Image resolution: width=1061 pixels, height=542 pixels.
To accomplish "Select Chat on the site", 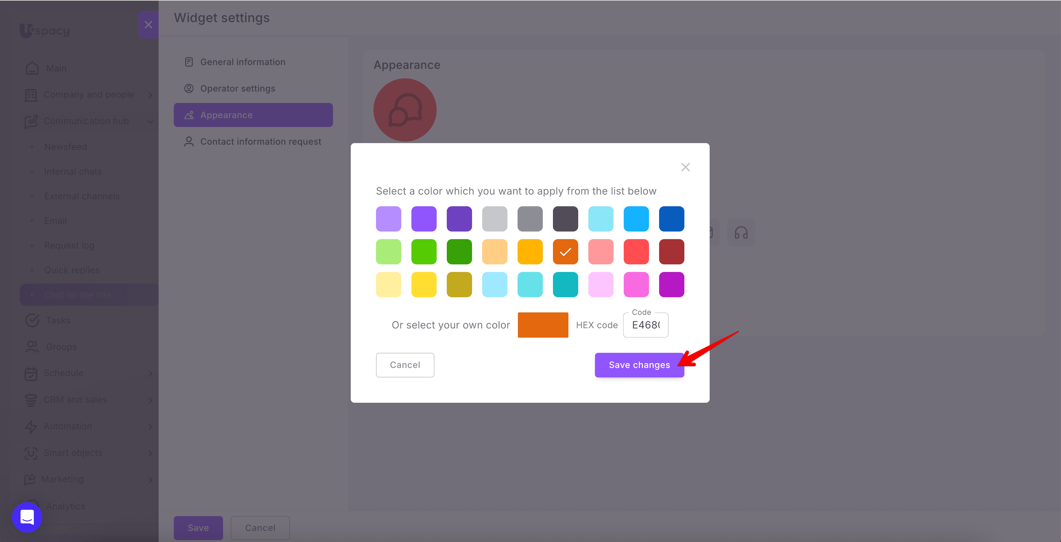I will coord(89,295).
